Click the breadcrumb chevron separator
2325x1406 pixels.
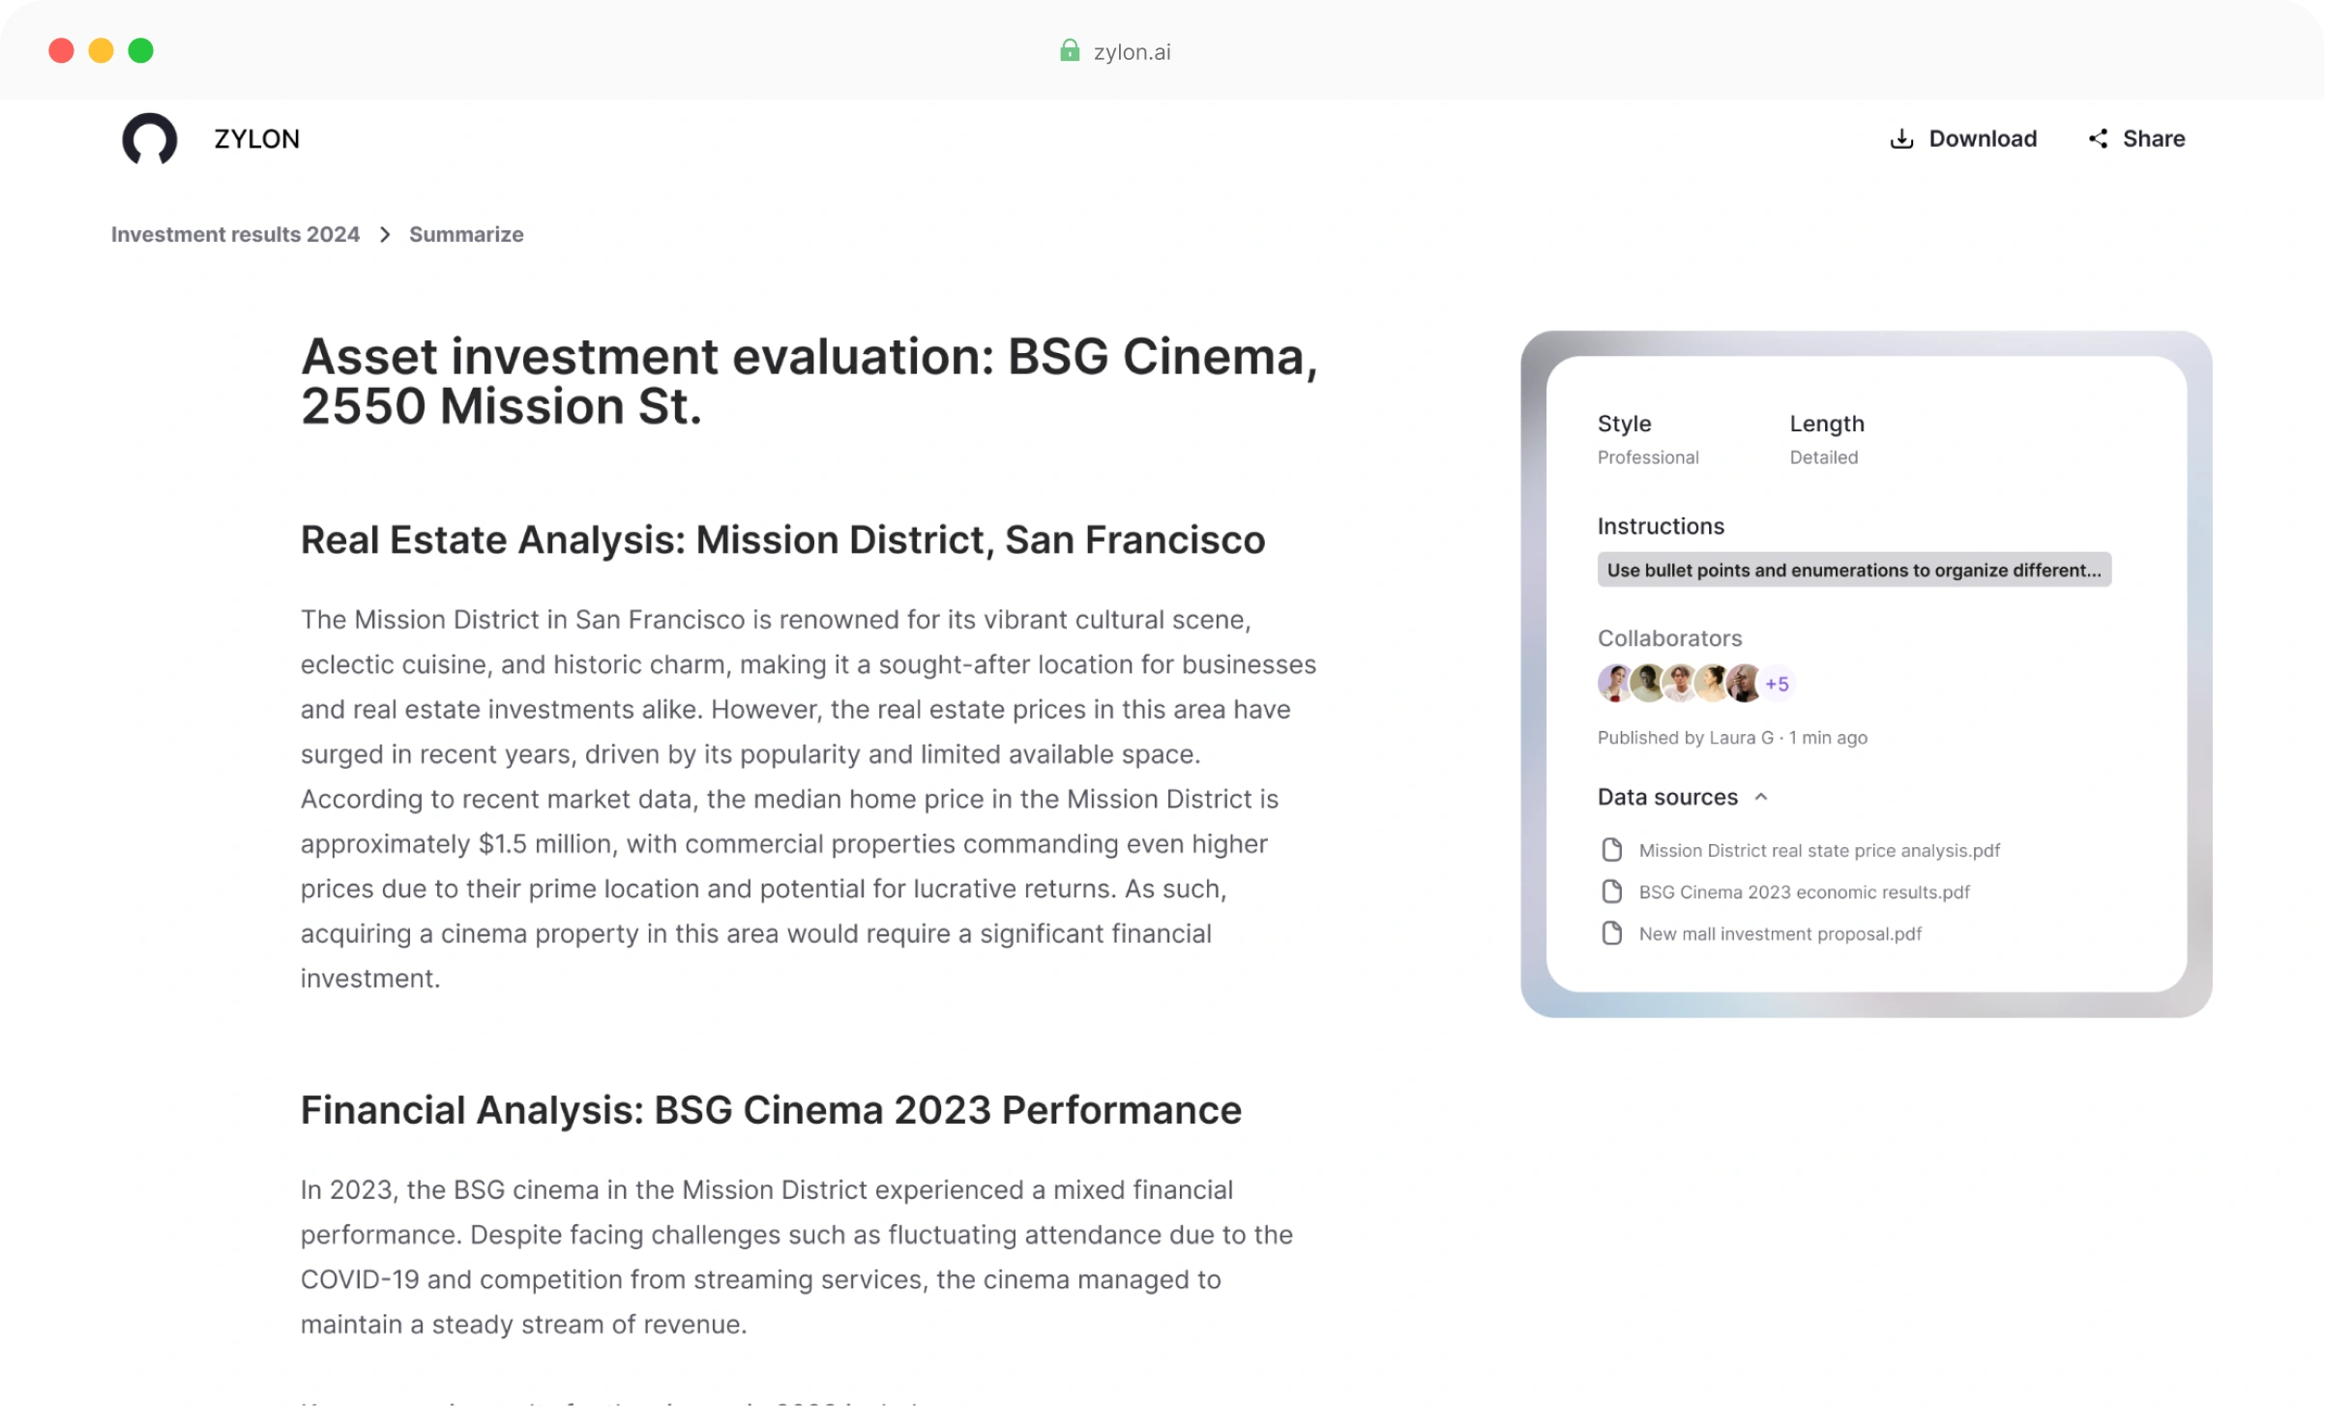[x=385, y=235]
